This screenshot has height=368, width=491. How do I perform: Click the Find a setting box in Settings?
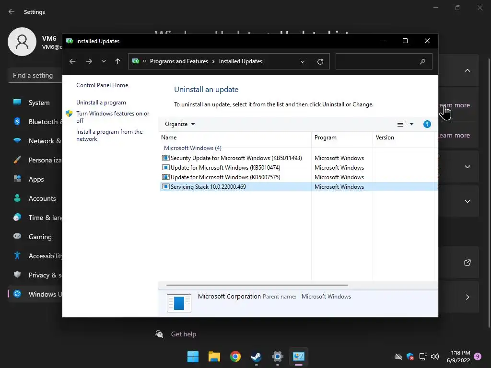point(35,75)
